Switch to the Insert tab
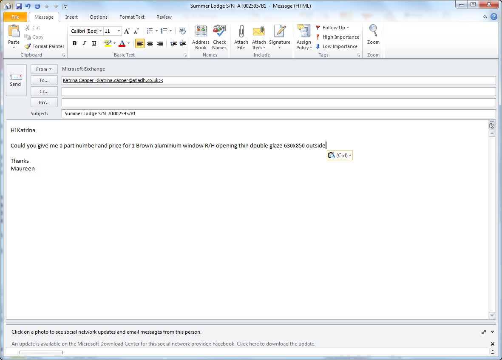Screen dimensions: 502x360 [71, 17]
